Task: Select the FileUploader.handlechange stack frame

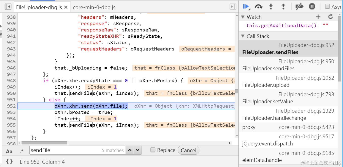Action: click(x=288, y=114)
